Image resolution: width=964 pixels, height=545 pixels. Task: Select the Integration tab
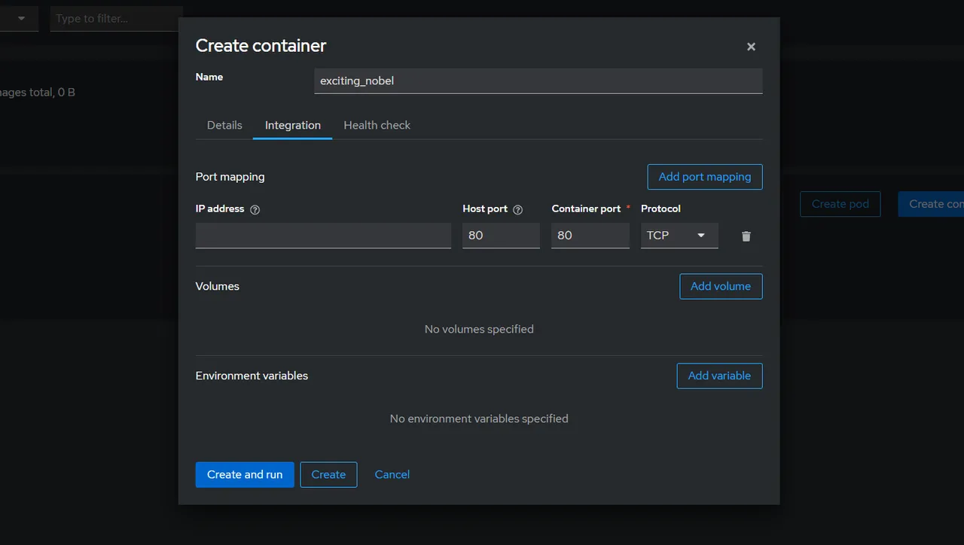293,125
